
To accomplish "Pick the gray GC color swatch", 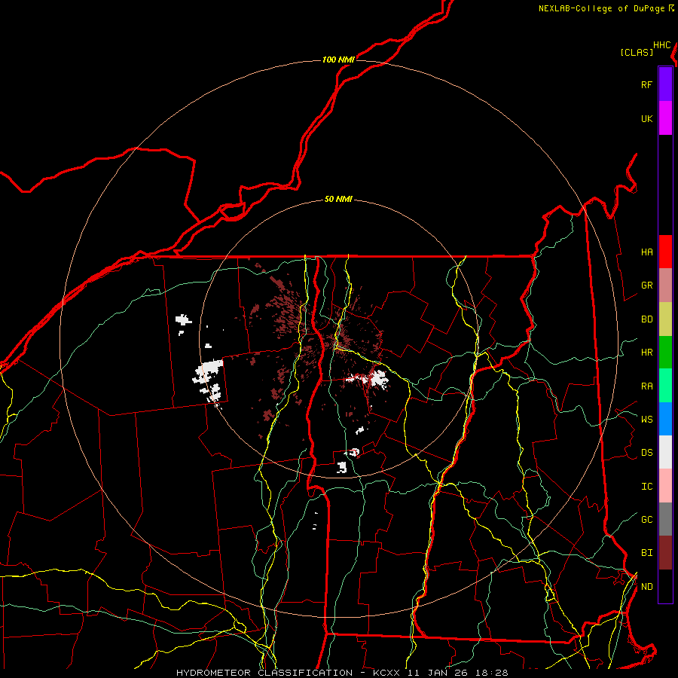I will (665, 519).
